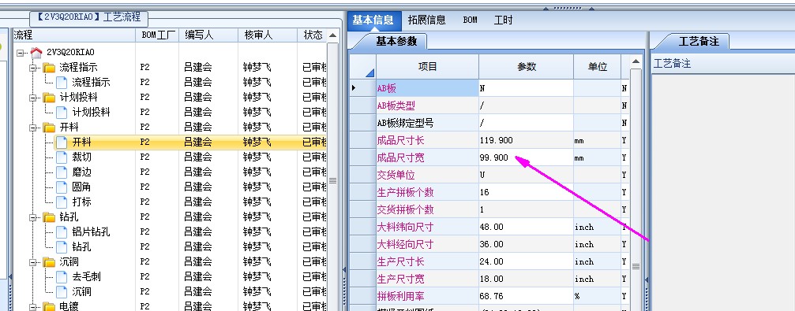The height and width of the screenshot is (311, 795).
Task: Click scroll-up arrow of the parameters grid
Action: (636, 61)
